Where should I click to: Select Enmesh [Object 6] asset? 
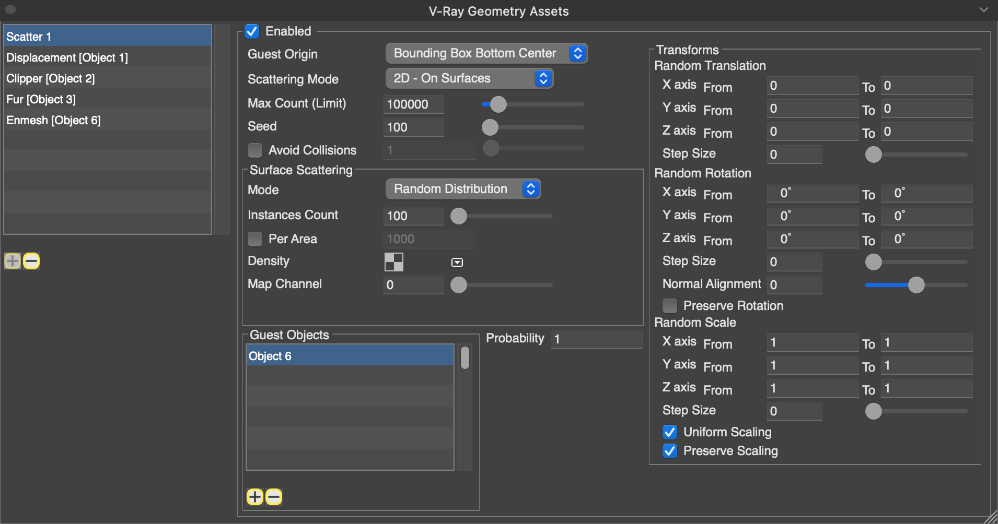click(x=108, y=120)
